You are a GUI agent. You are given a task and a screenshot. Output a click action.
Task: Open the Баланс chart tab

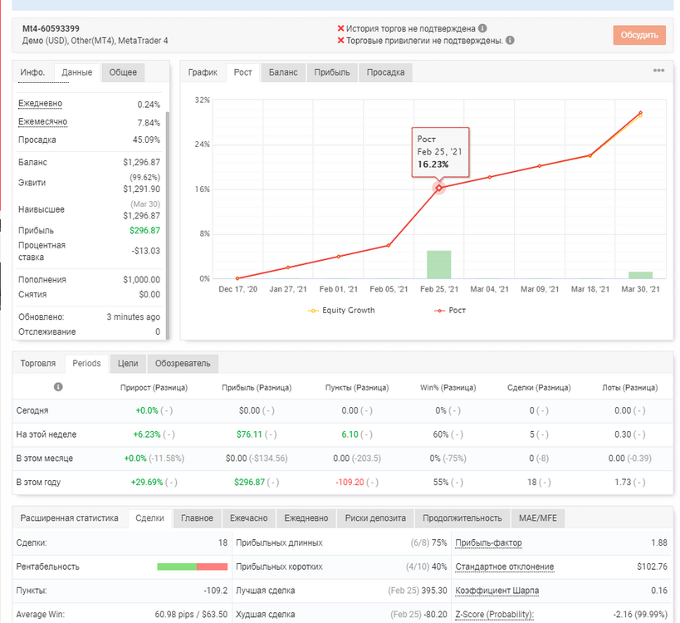[283, 72]
